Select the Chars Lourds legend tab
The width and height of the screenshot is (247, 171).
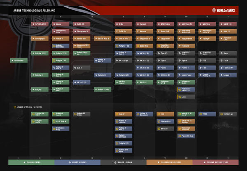pyautogui.click(x=123, y=162)
